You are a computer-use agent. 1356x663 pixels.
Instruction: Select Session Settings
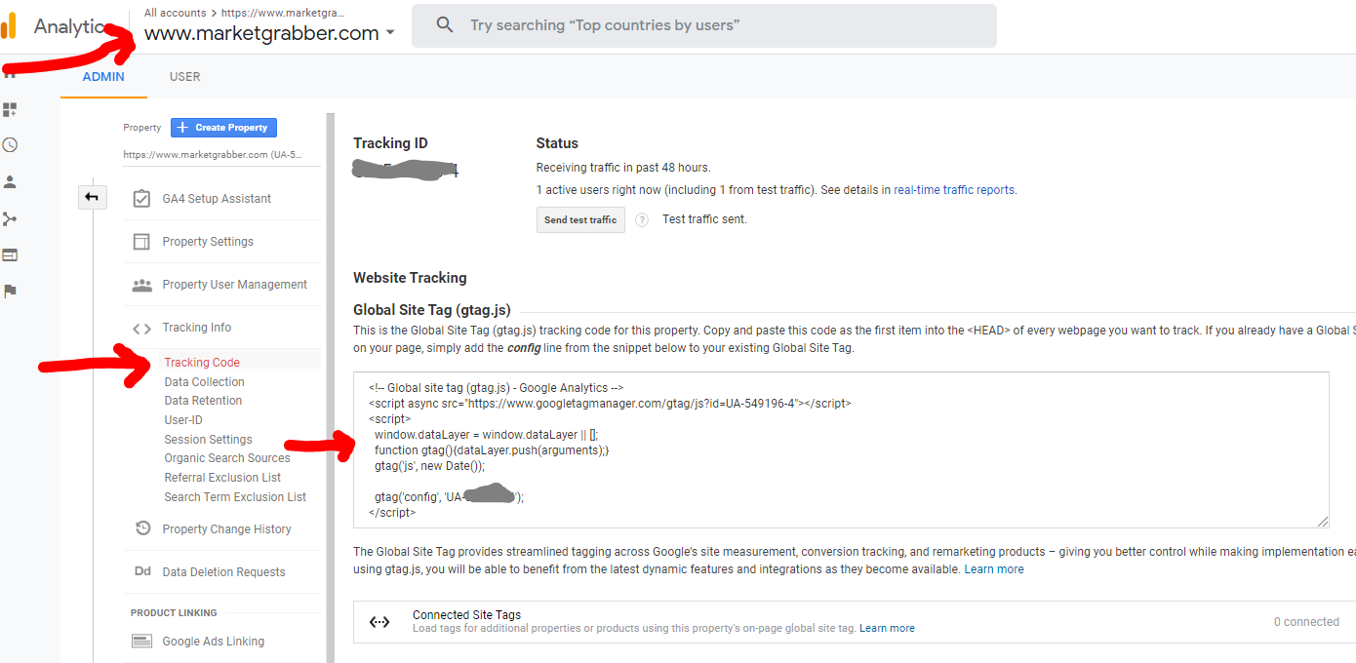pyautogui.click(x=208, y=440)
